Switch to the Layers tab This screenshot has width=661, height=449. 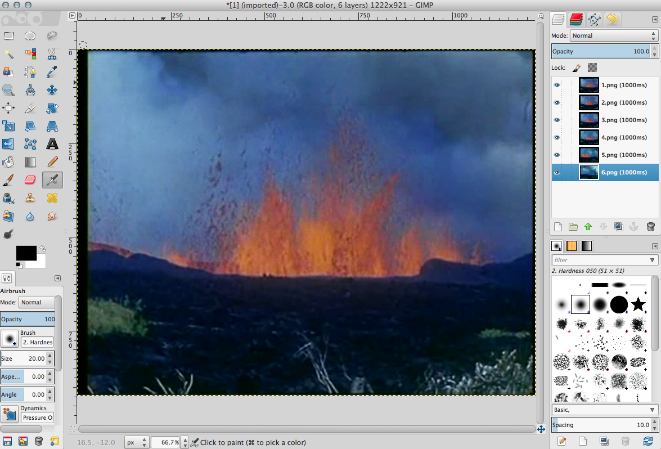coord(557,19)
